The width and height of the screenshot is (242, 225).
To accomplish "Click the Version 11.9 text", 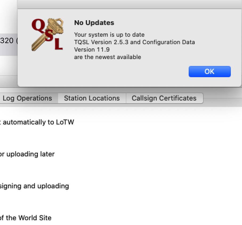I will click(x=92, y=49).
